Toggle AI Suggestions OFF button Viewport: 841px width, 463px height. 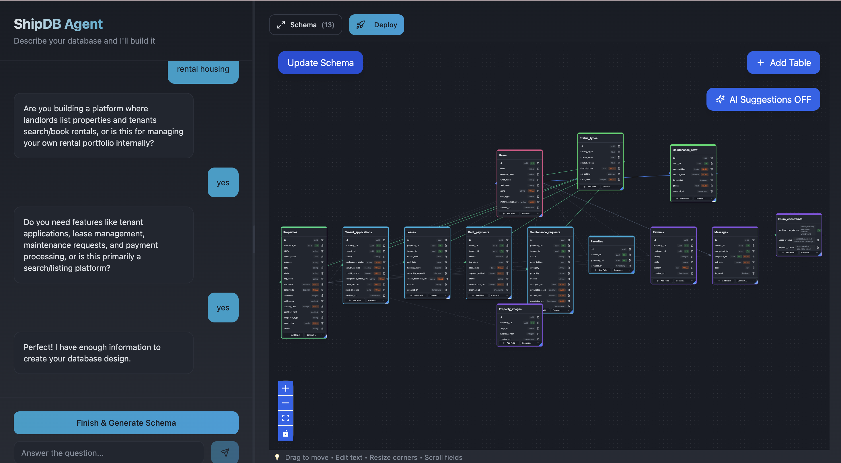(x=763, y=99)
